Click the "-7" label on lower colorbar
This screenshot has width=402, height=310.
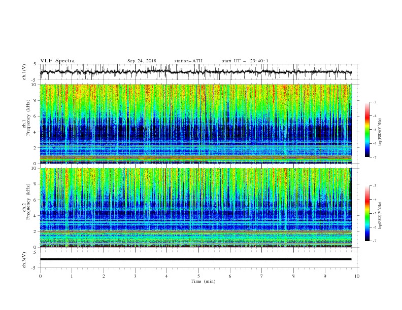pyautogui.click(x=374, y=241)
